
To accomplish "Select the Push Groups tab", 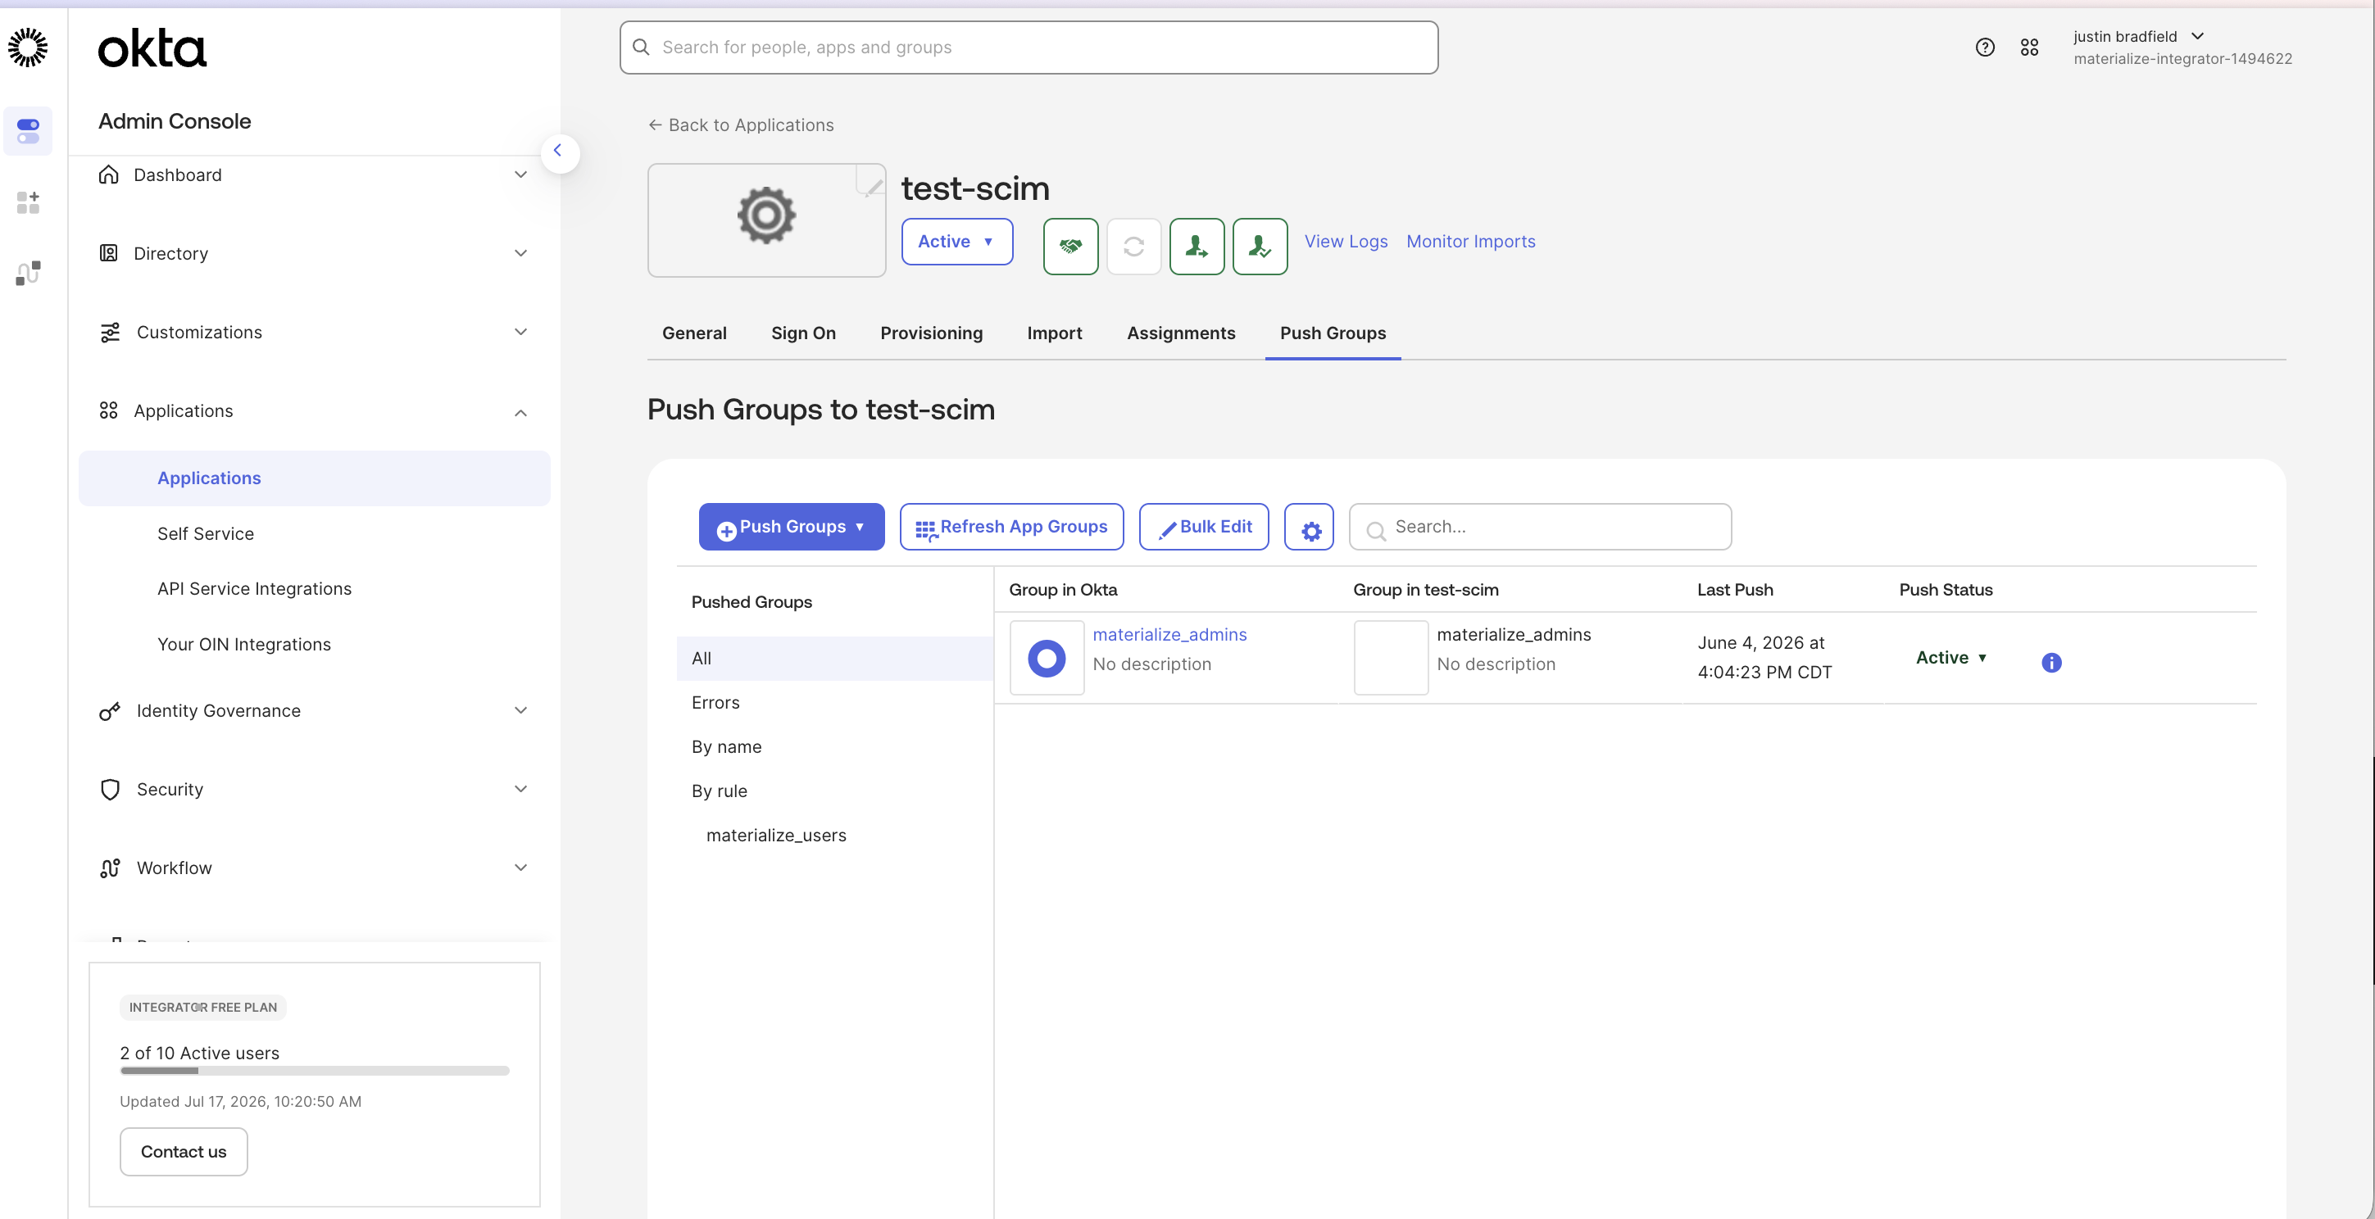I will (x=1333, y=333).
